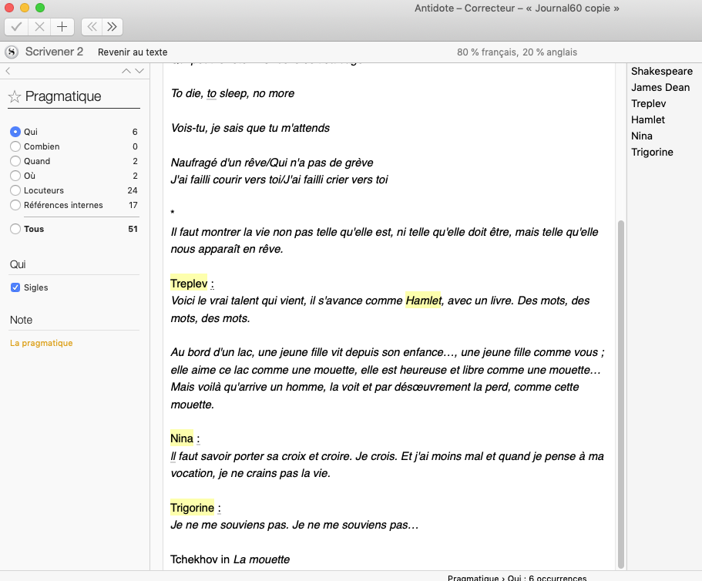Click the back chevron in sidebar header

click(8, 71)
